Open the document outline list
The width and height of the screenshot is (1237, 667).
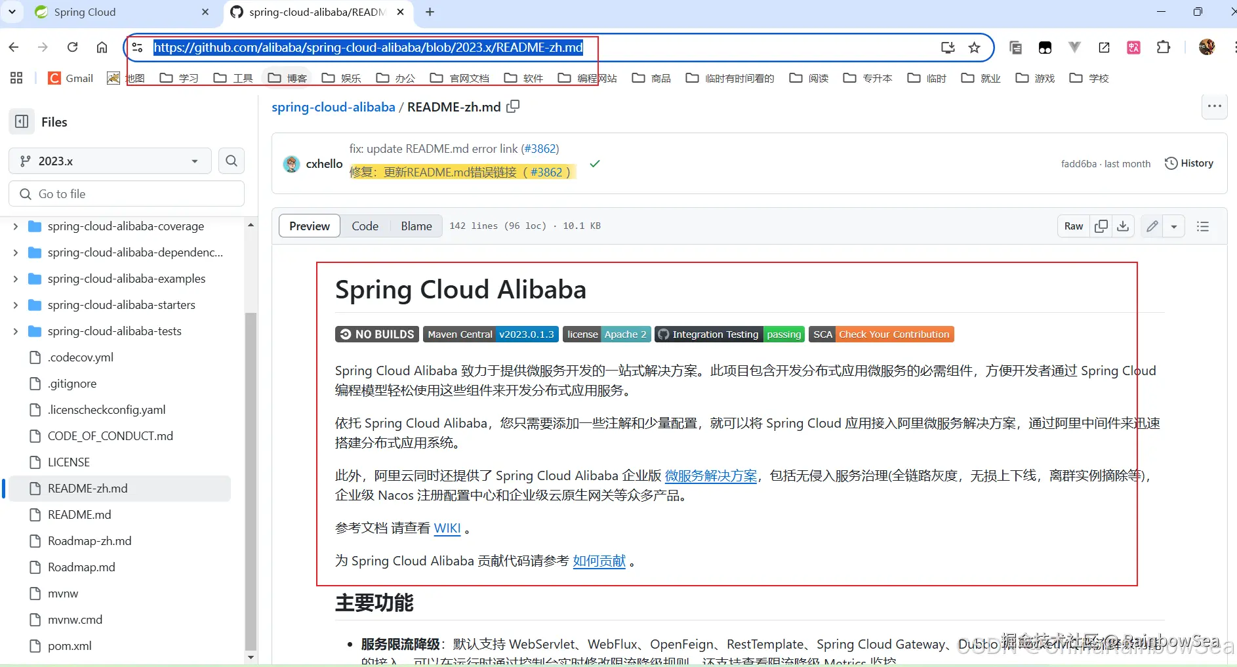(1203, 226)
